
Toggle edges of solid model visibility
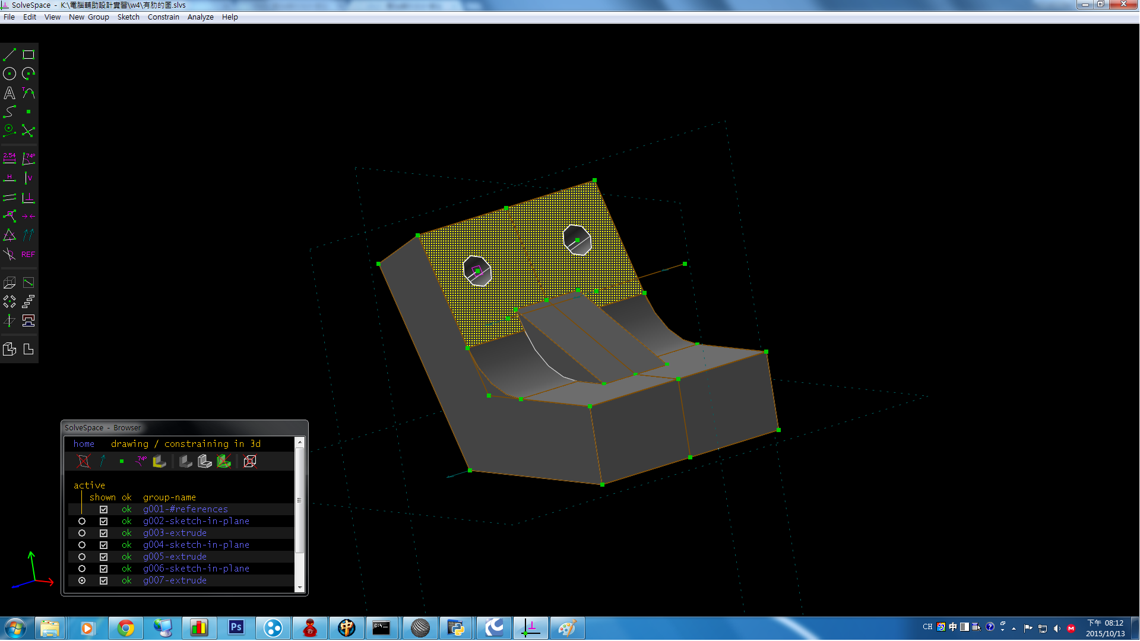pyautogui.click(x=205, y=461)
